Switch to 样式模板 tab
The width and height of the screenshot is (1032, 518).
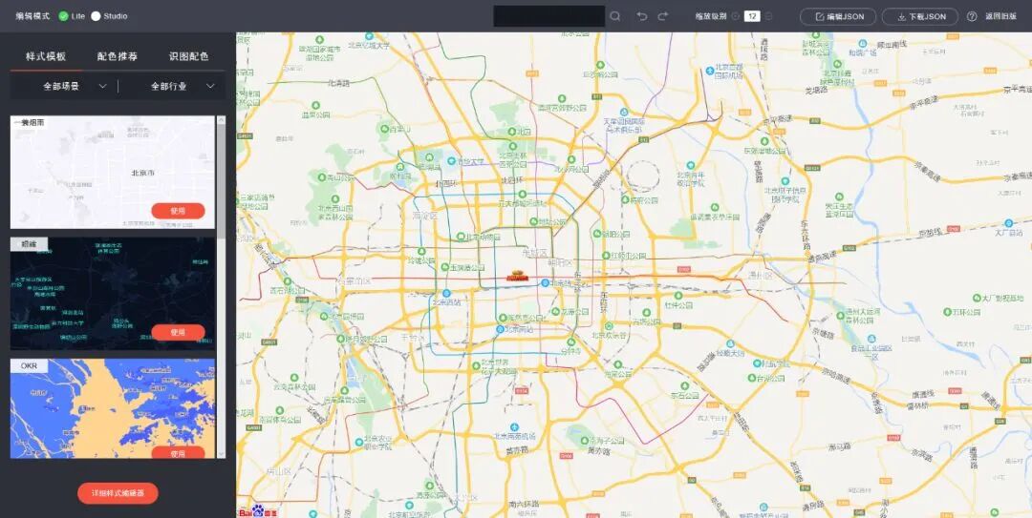(46, 56)
